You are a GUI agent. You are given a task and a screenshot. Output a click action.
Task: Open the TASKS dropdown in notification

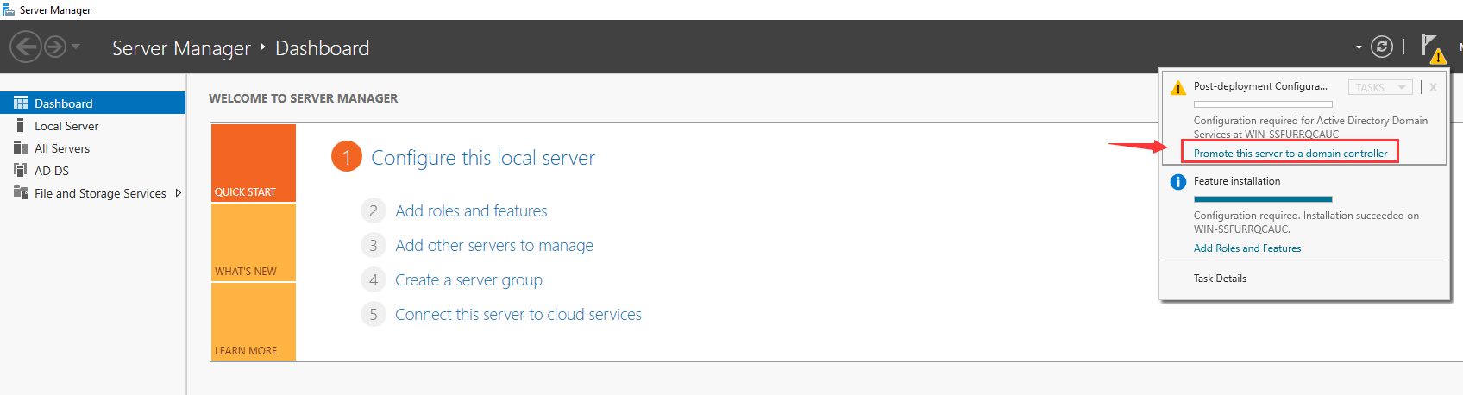tap(1379, 87)
